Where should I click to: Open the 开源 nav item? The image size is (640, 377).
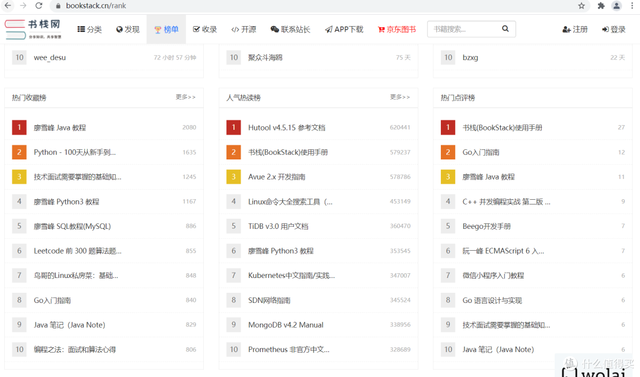click(244, 30)
